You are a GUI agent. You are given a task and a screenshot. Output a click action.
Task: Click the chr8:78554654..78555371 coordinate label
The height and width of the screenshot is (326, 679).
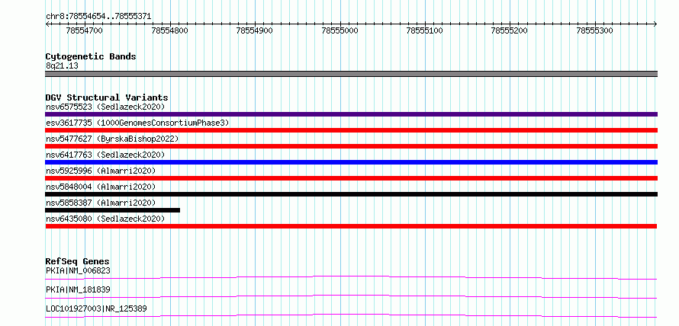[98, 17]
